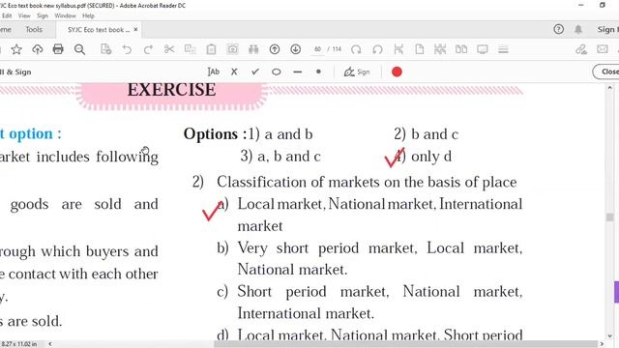
Task: Select the line annotation tool
Action: click(x=298, y=72)
